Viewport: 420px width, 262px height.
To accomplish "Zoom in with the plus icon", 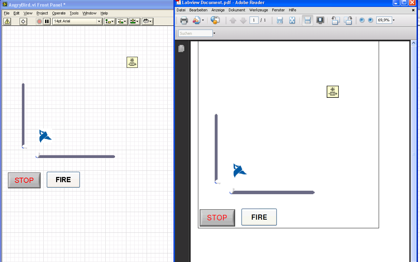I will (x=370, y=20).
